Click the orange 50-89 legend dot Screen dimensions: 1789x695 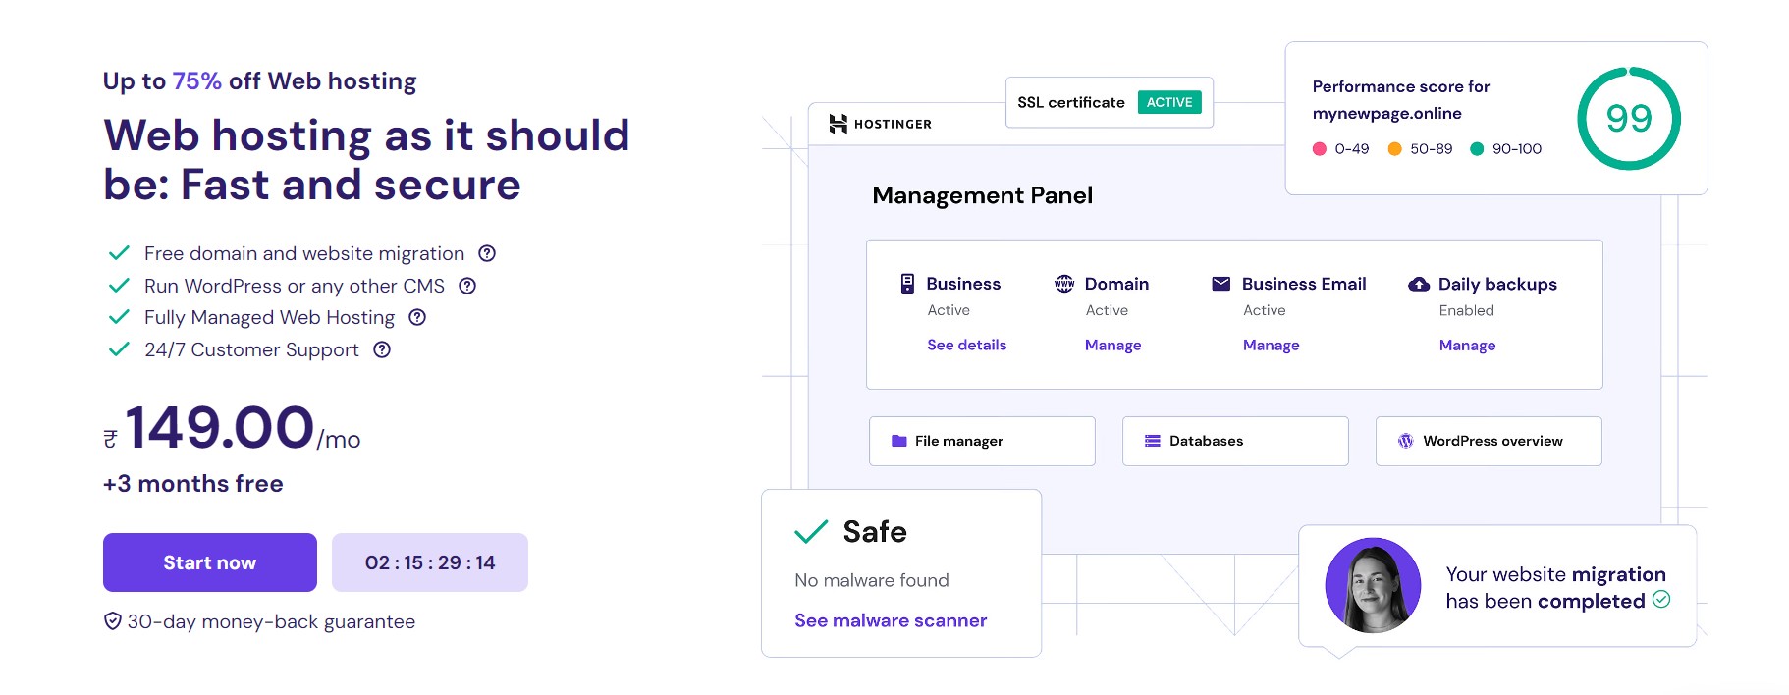(1394, 149)
